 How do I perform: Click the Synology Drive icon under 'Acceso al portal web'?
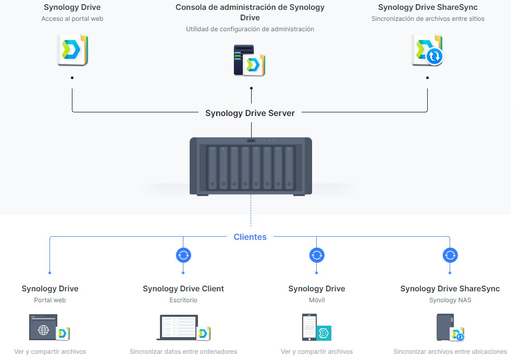tap(72, 50)
